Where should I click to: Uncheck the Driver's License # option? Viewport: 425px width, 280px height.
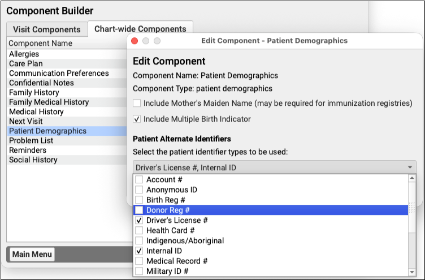139,221
